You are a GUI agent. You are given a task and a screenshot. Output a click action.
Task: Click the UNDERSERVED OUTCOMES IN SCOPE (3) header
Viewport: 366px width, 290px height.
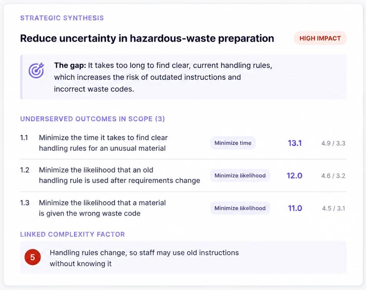pos(92,119)
